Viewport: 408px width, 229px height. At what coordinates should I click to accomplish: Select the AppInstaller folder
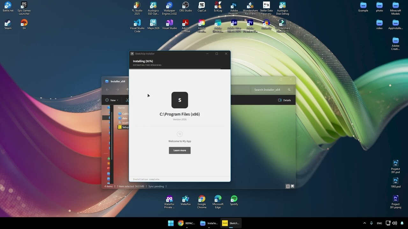[396, 24]
